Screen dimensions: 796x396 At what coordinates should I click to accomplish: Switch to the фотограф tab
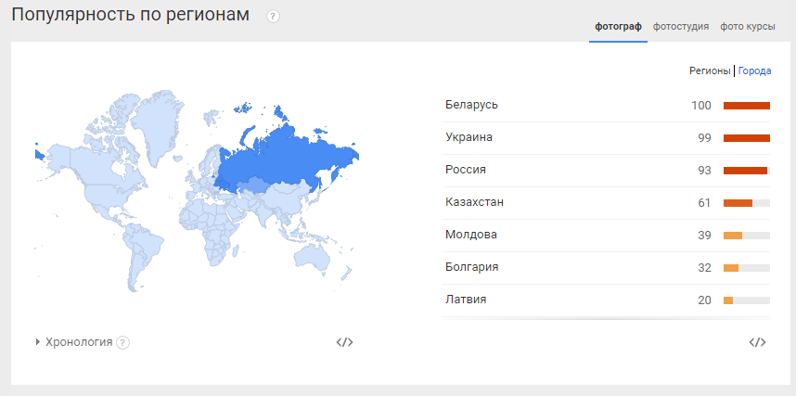point(618,27)
